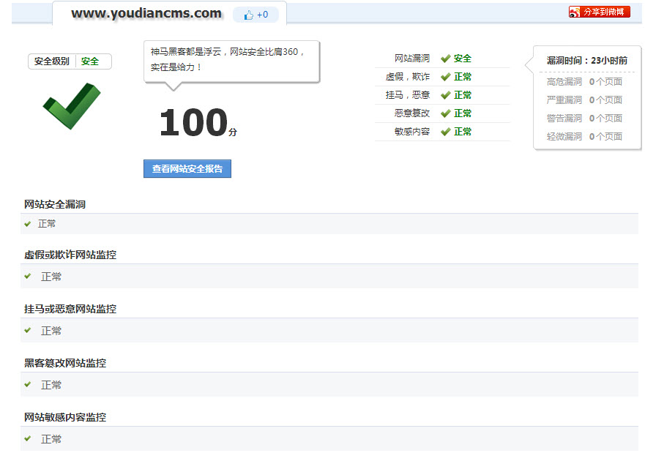Image resolution: width=645 pixels, height=453 pixels.
Task: Open 查看网站安全报告 button
Action: click(x=187, y=169)
